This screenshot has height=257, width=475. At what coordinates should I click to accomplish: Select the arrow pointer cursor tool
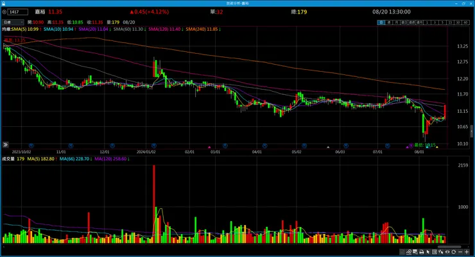click(x=428, y=252)
